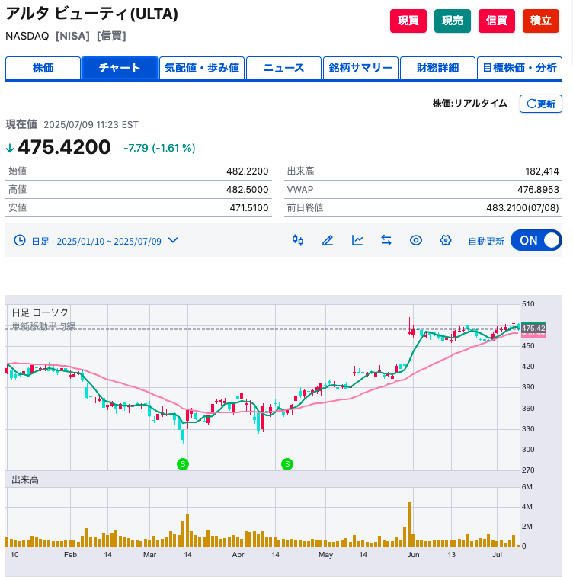This screenshot has width=573, height=577.
Task: Click the 始値 value 482.2200
Action: (247, 171)
